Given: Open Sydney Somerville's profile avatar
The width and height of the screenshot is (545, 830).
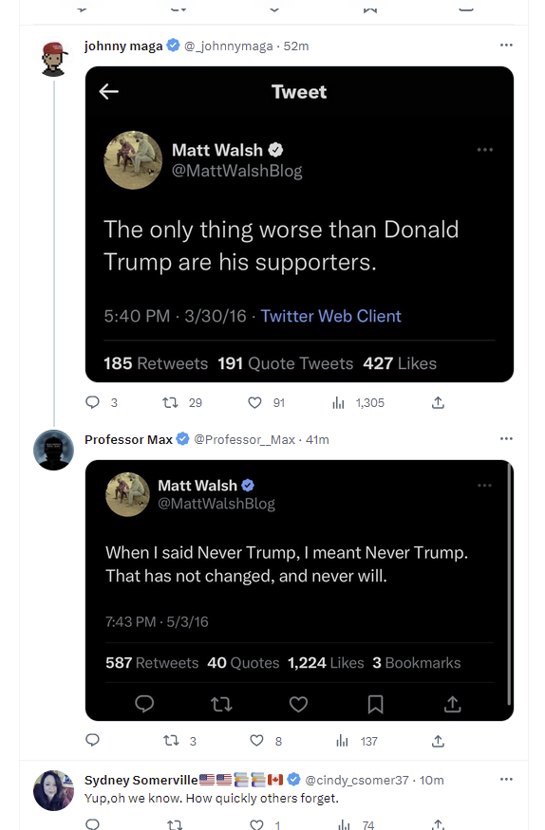Looking at the screenshot, I should (53, 790).
